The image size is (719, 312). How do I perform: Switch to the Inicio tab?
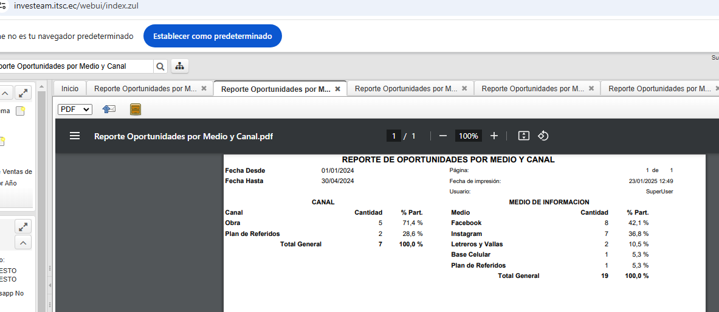pyautogui.click(x=70, y=89)
